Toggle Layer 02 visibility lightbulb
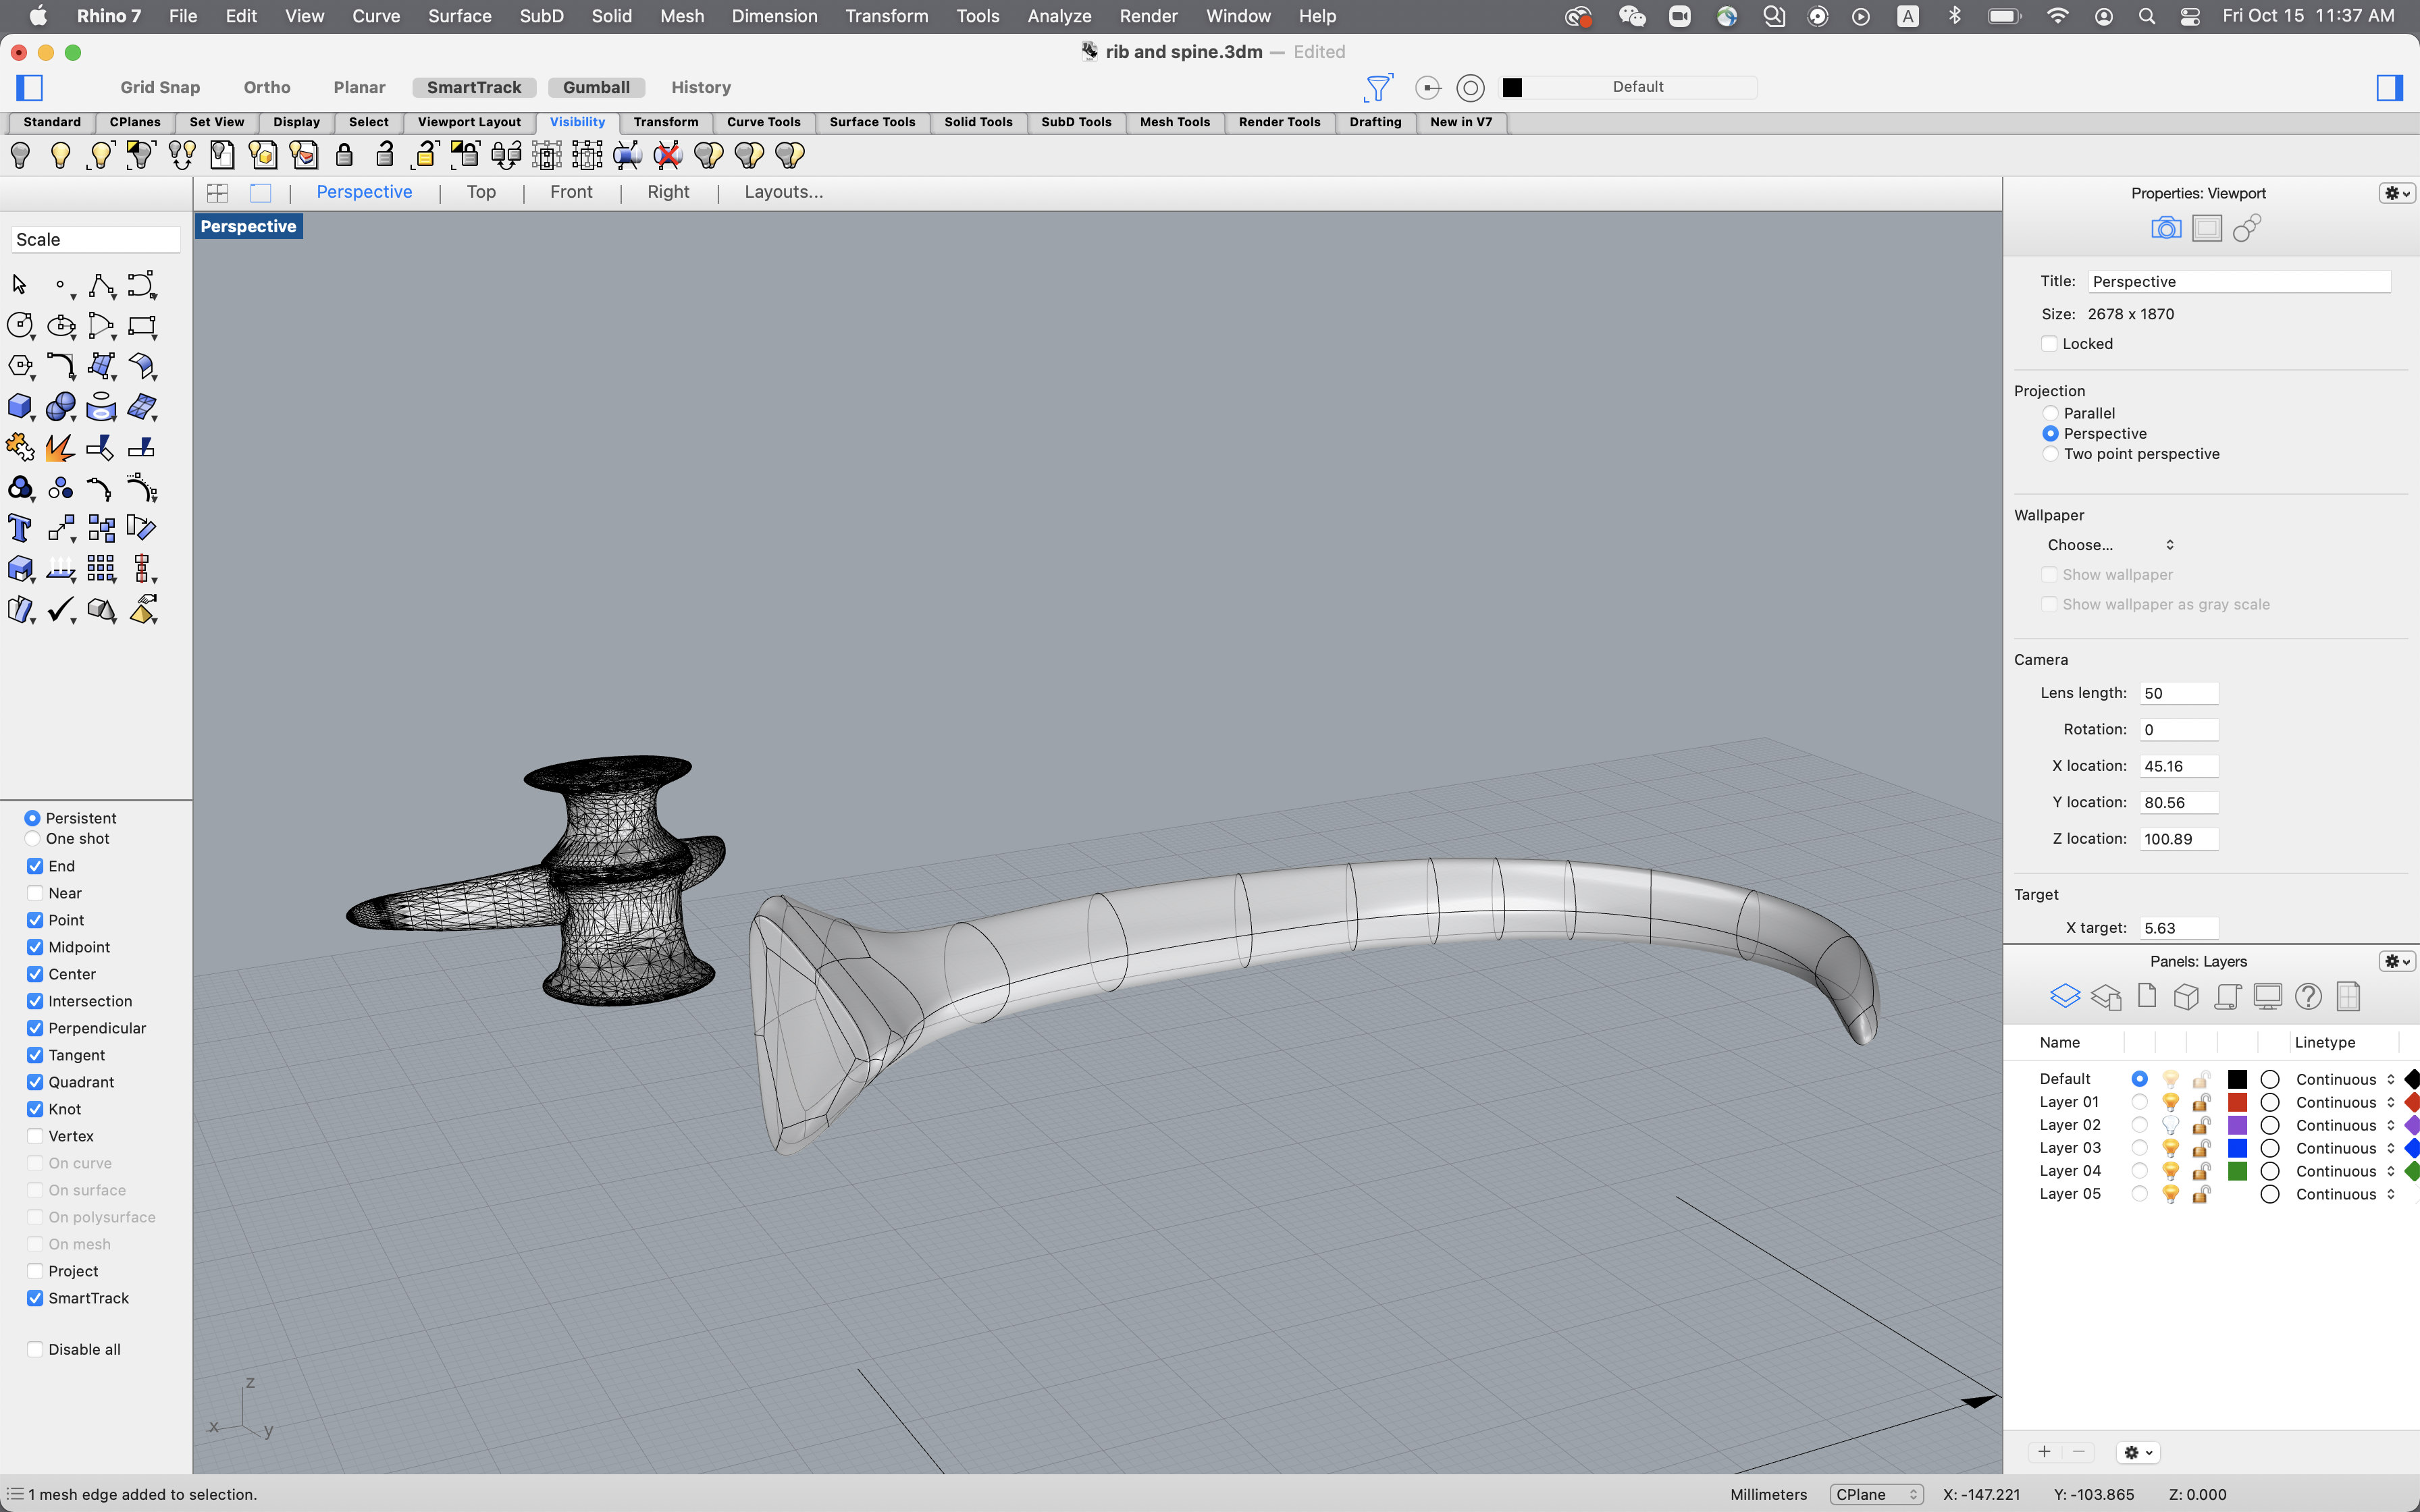 coord(2170,1126)
